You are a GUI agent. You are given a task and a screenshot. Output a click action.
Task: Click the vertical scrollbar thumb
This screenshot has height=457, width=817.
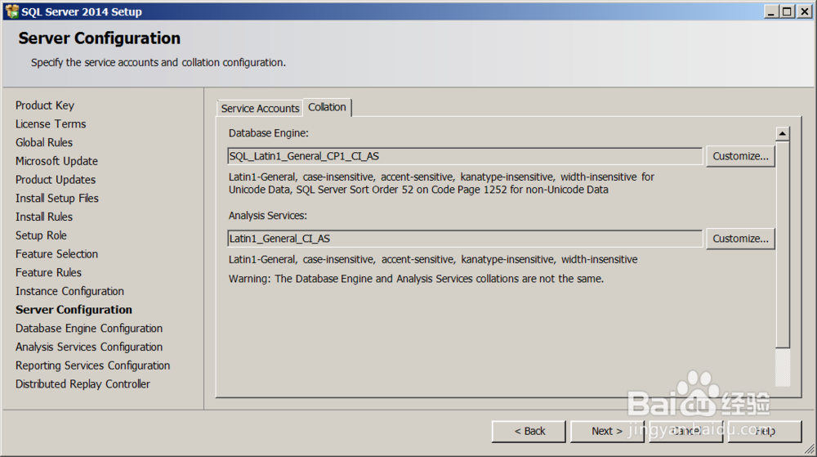coord(782,244)
